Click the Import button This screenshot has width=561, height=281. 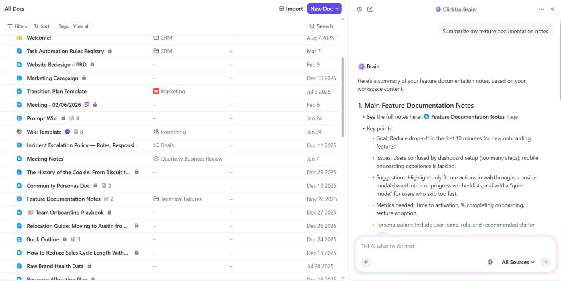290,8
